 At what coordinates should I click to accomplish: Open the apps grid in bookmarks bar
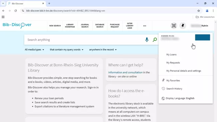point(3,17)
